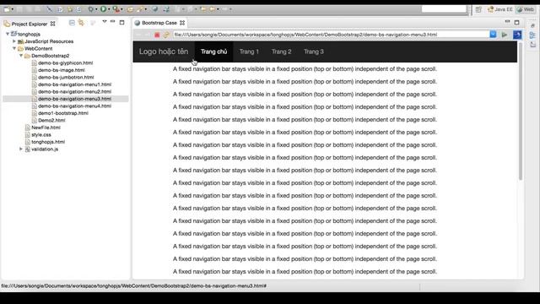Viewport: 540px width, 304px height.
Task: Expand the validation.js node
Action: (x=21, y=149)
